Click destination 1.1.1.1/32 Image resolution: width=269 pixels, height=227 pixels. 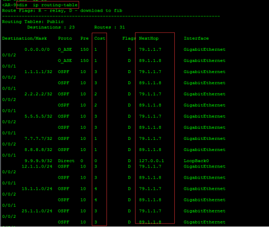click(x=38, y=72)
